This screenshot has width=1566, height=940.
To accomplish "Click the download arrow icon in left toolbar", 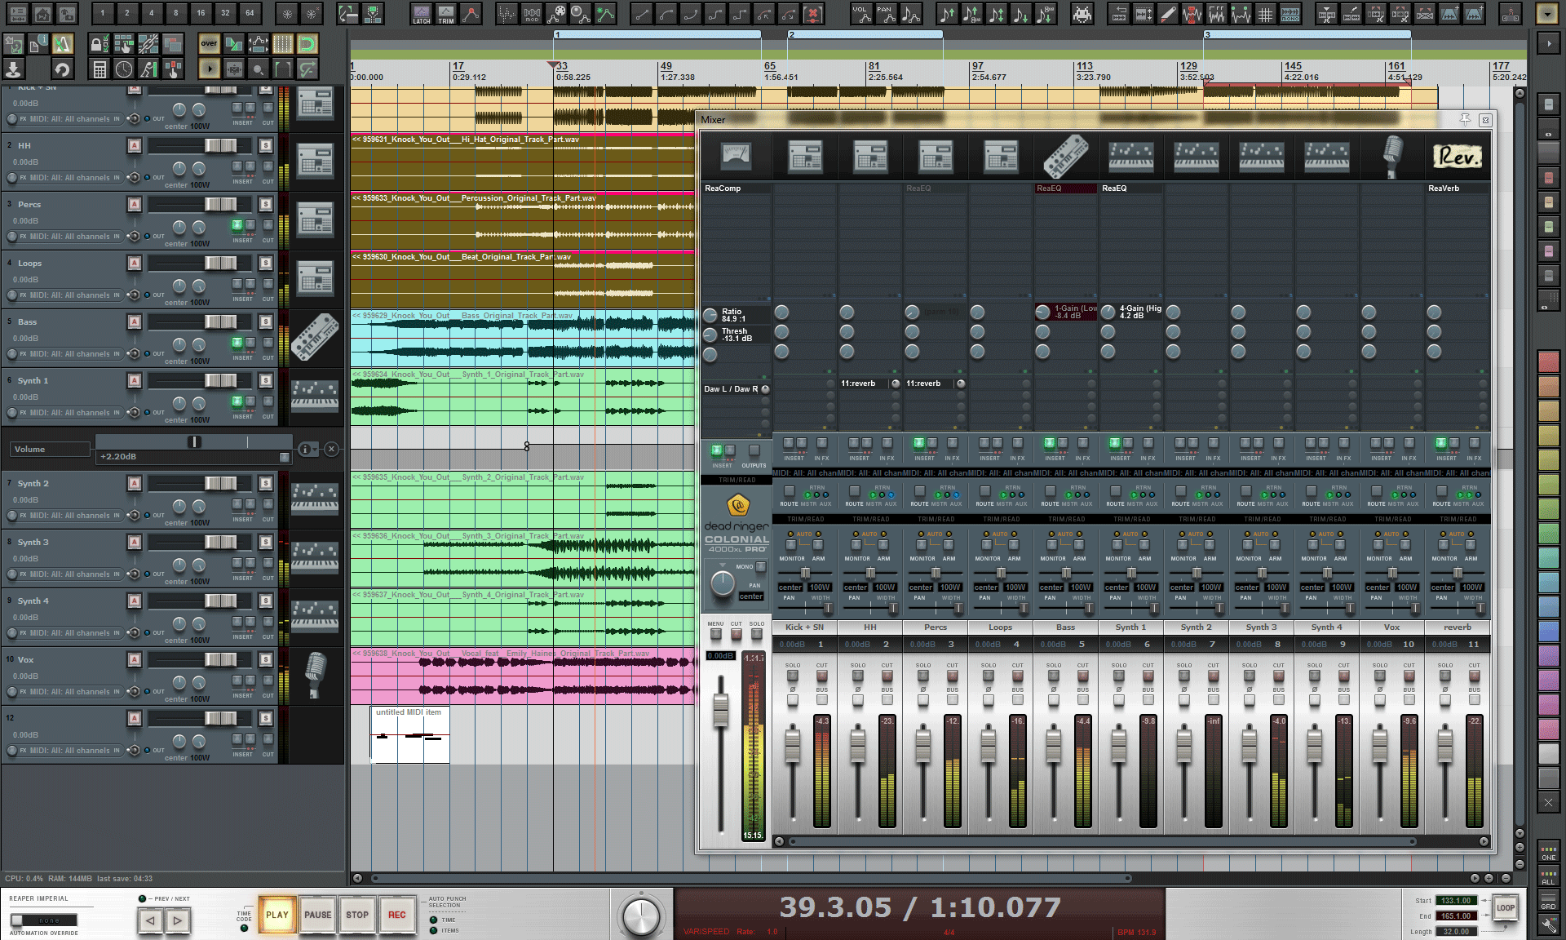I will click(14, 69).
